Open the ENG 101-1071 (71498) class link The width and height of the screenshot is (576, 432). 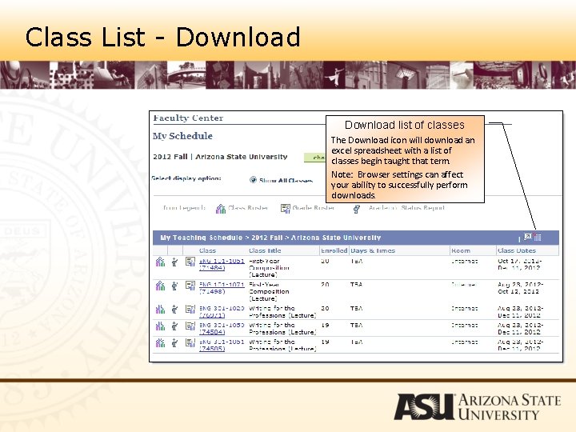tap(222, 288)
